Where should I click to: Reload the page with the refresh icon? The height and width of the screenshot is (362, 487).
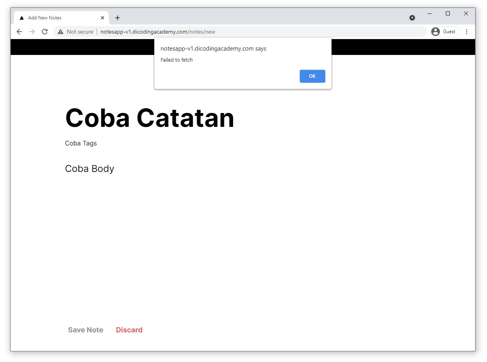45,32
